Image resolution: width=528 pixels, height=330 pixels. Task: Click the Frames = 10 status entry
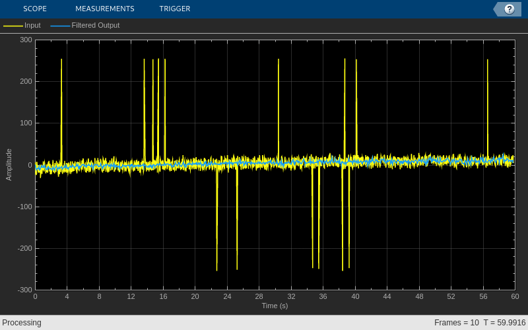coord(456,323)
